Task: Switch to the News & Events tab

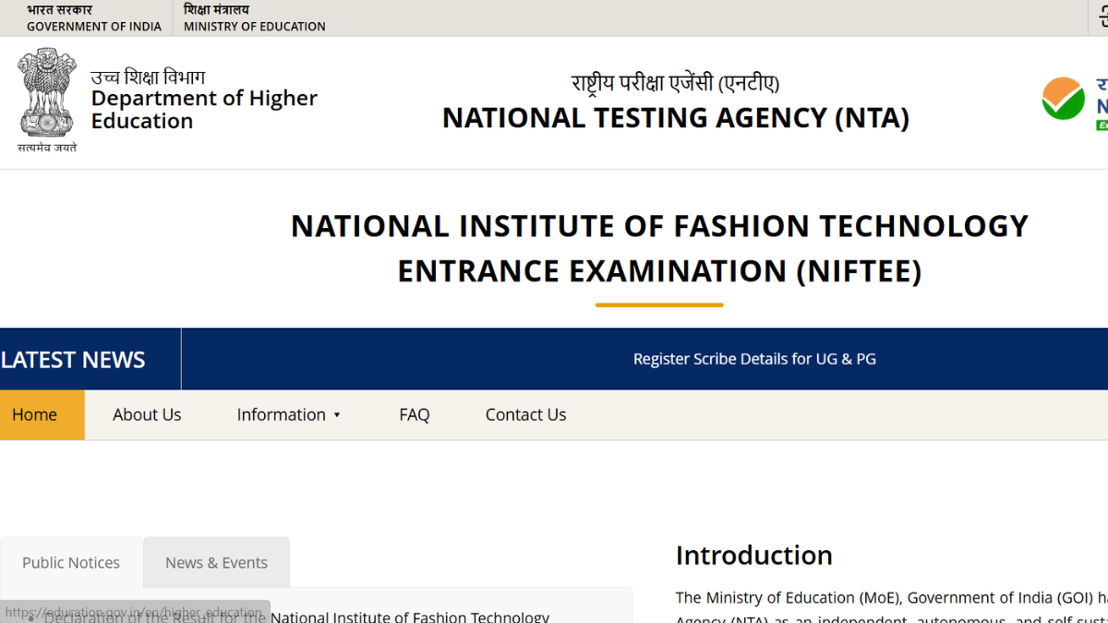Action: point(216,562)
